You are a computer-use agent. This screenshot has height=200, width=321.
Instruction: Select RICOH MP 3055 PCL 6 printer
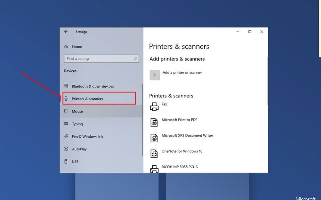tap(180, 167)
